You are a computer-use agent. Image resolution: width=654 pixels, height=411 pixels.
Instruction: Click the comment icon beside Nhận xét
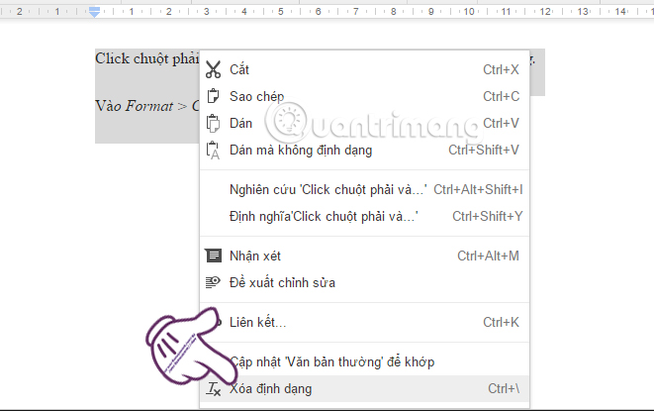point(213,256)
